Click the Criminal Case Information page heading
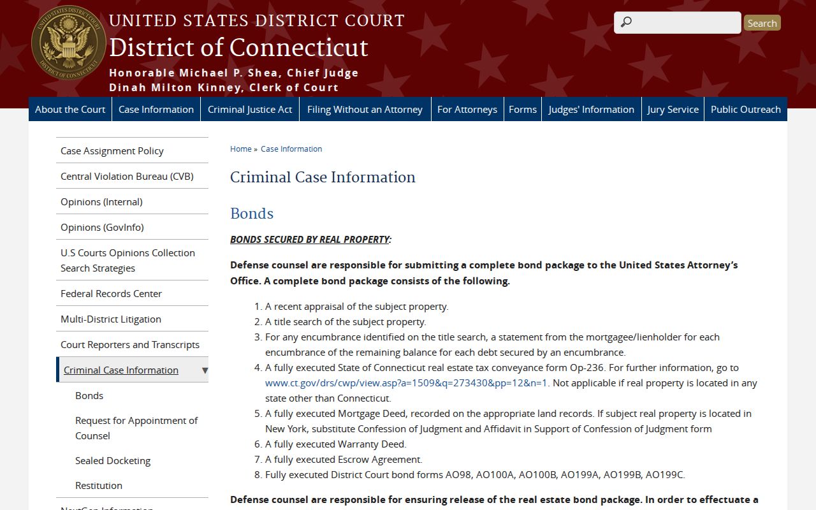The width and height of the screenshot is (816, 510). [323, 177]
